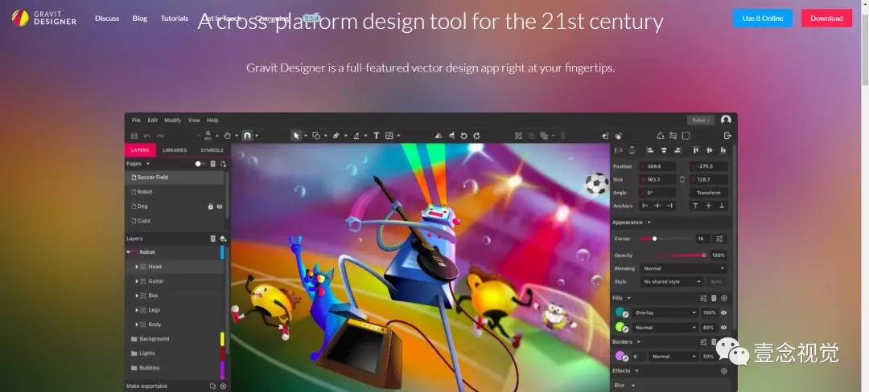Add new layer icon in Layers header
Viewport: 869px width, 392px height.
click(223, 239)
